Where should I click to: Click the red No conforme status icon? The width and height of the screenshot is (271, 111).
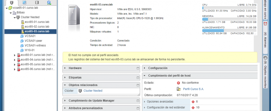[178, 83]
